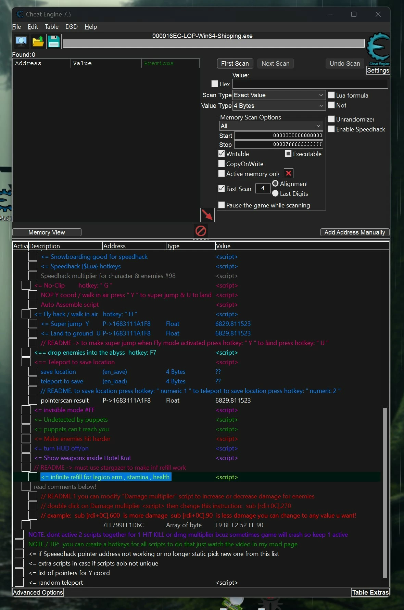The image size is (404, 610).
Task: Open the Value Type dropdown
Action: tap(279, 105)
